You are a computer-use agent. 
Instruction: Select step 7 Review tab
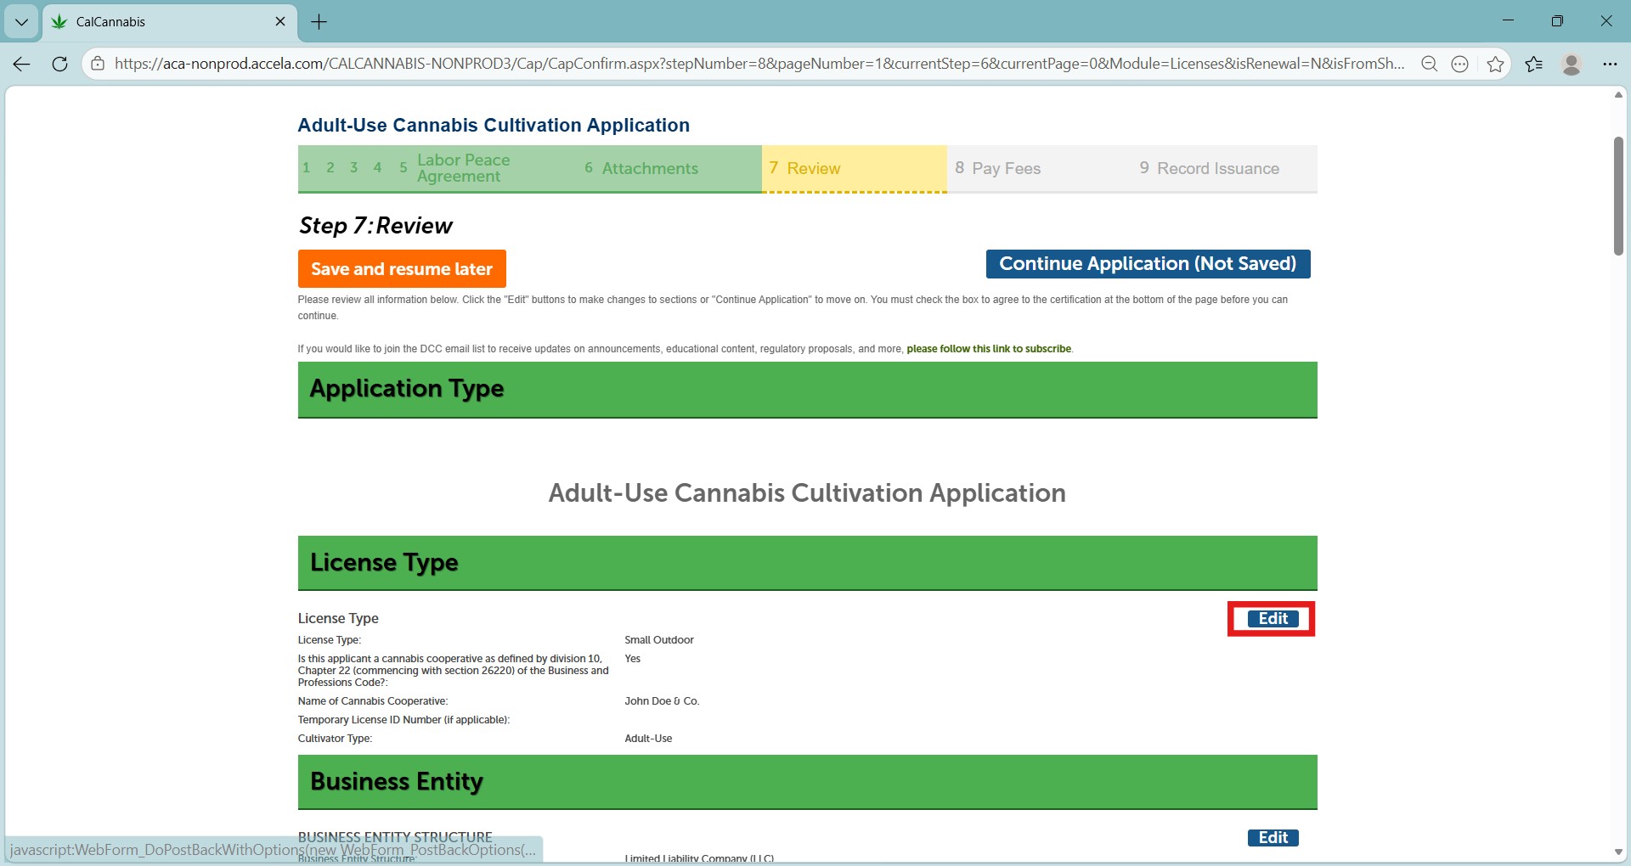pos(854,168)
